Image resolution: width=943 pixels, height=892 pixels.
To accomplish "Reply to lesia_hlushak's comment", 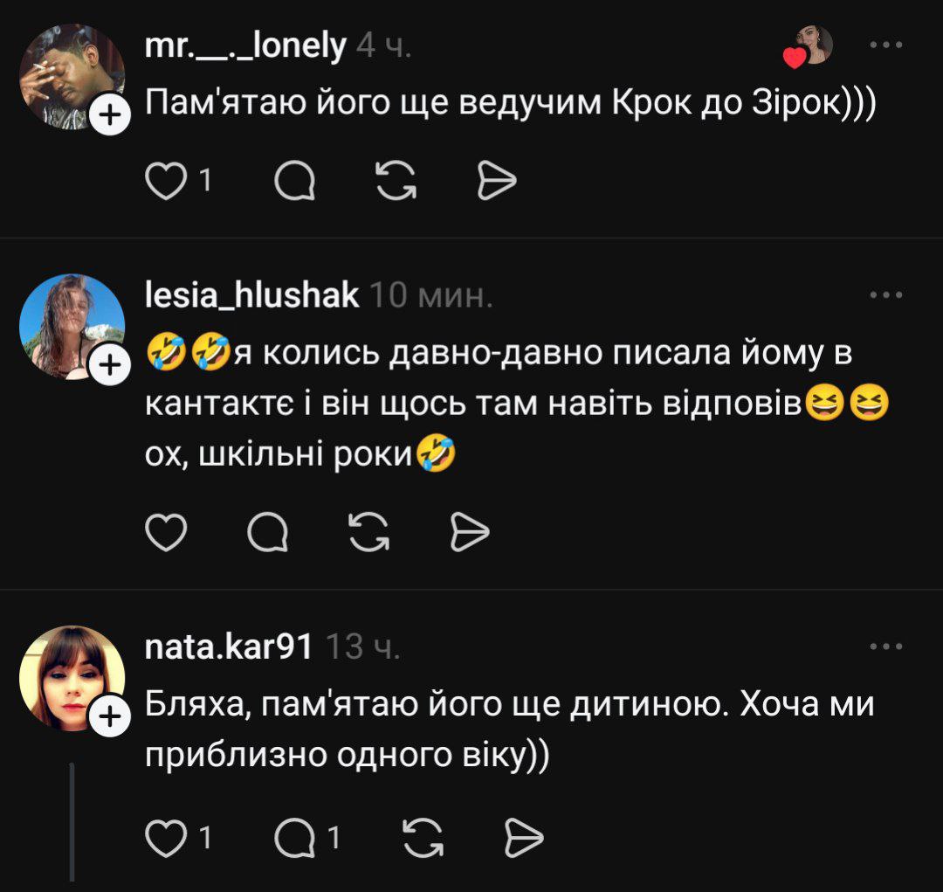I will tap(268, 531).
